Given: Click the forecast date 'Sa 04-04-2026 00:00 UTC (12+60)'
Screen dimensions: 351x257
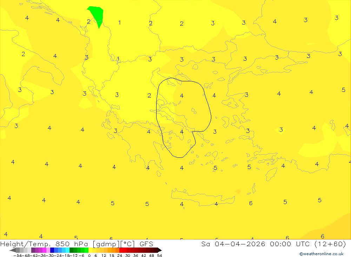Looking at the screenshot, I should click(273, 244).
